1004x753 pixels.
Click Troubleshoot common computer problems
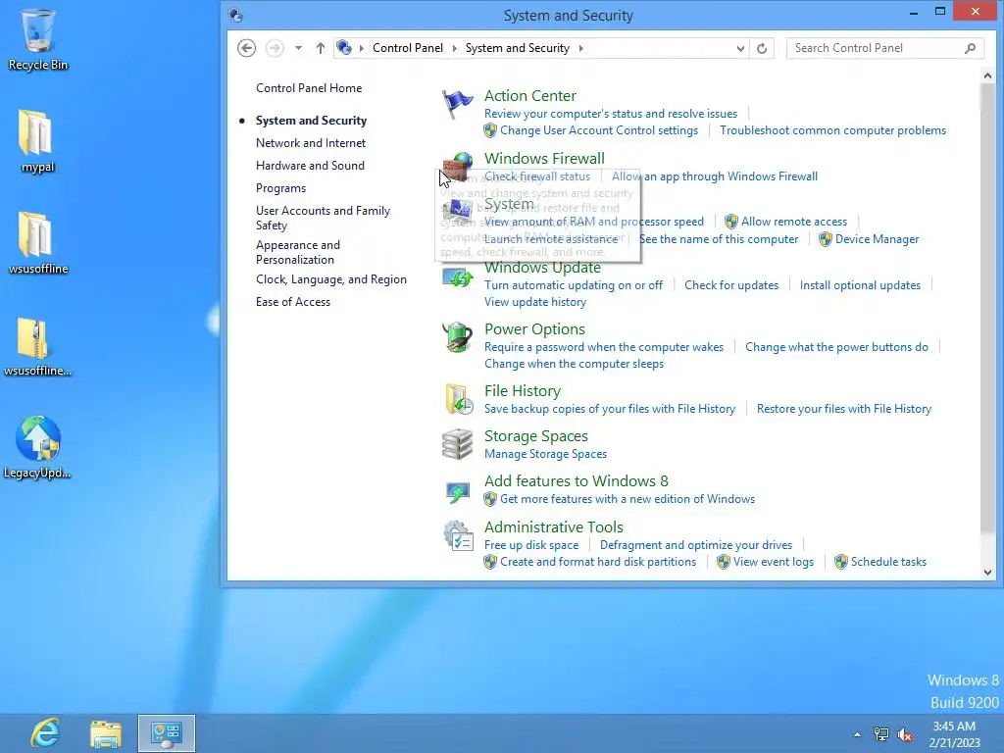[x=833, y=130]
